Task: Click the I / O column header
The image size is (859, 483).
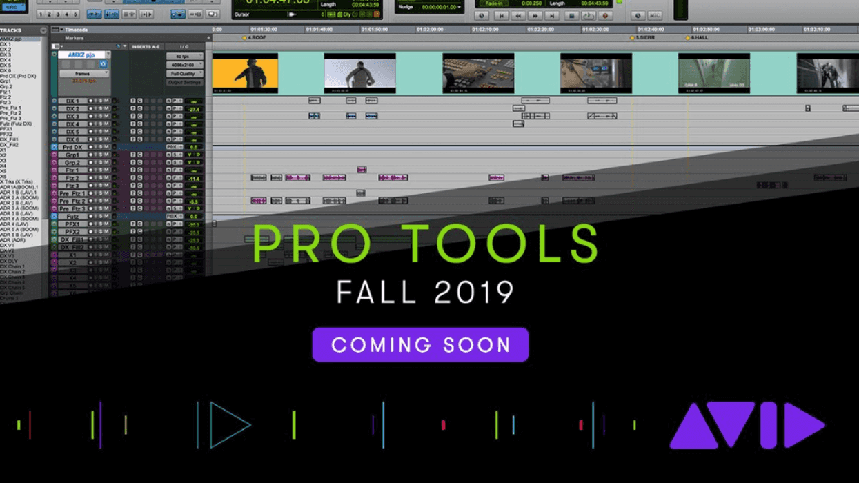Action: coord(184,46)
